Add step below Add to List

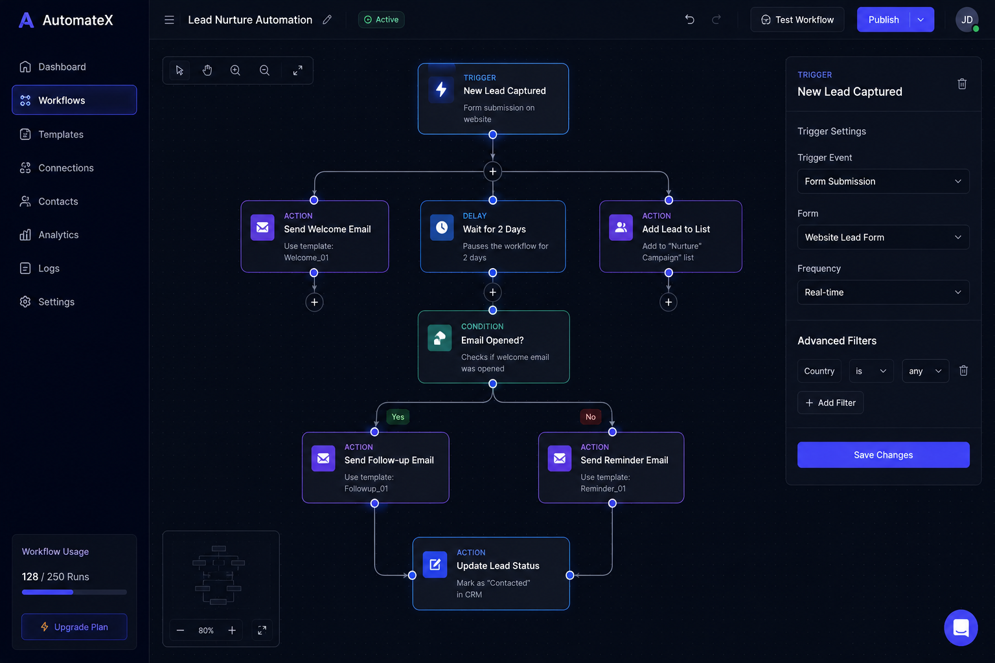pyautogui.click(x=669, y=302)
